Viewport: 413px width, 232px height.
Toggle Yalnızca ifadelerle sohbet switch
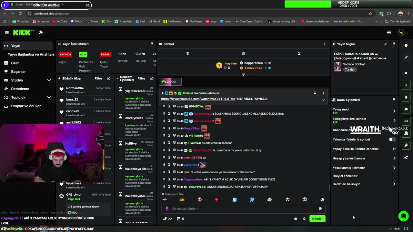[392, 140]
